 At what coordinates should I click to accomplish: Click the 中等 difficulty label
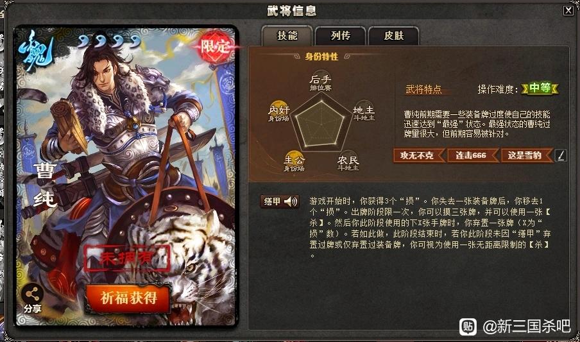tap(540, 89)
